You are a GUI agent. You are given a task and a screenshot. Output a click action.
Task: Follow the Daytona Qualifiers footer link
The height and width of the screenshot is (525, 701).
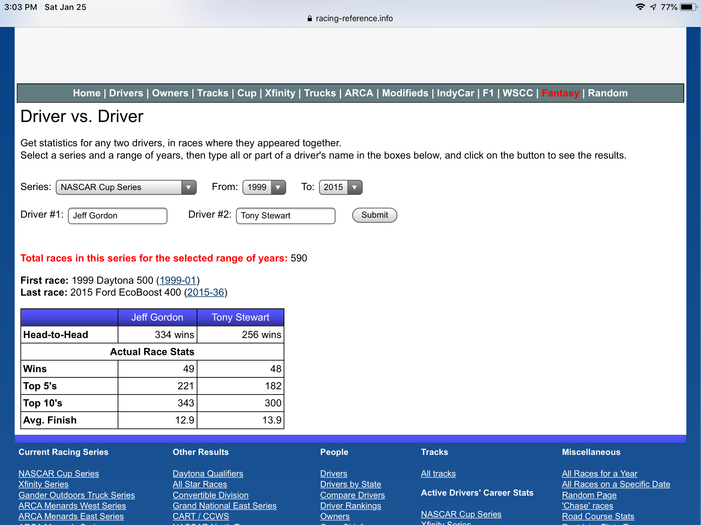[208, 473]
